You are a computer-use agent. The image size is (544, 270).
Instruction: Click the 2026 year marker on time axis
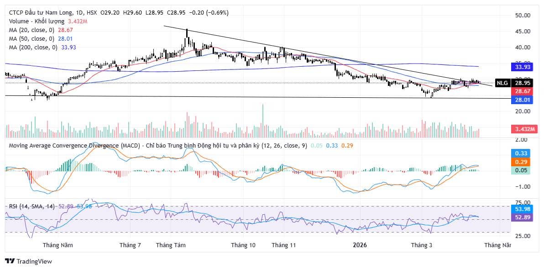(360, 245)
